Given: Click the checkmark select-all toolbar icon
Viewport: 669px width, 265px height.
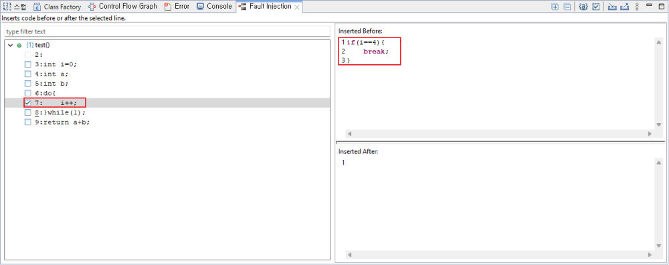Looking at the screenshot, I should click(596, 7).
